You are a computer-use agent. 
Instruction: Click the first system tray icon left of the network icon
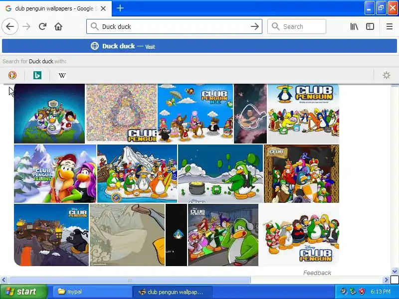[344, 292]
